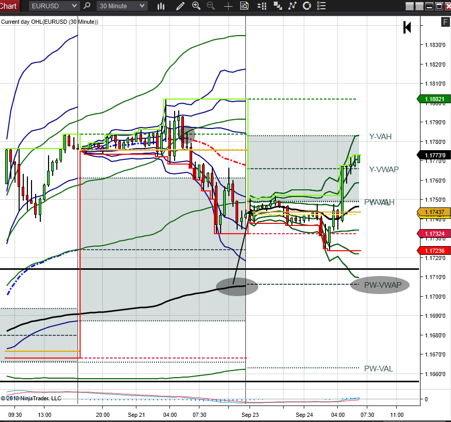Click the second gray window link button
451x422 pixels.
pyautogui.click(x=419, y=6)
